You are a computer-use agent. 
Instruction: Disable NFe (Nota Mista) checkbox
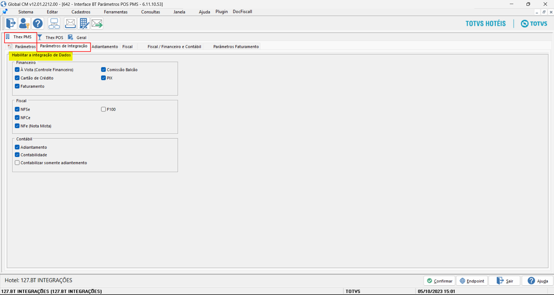click(x=17, y=126)
